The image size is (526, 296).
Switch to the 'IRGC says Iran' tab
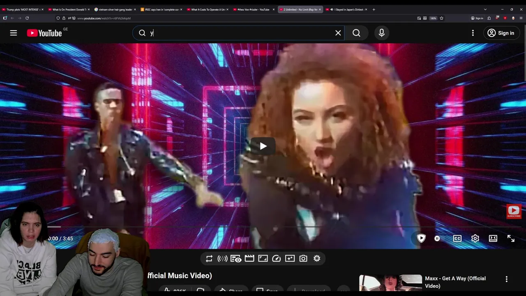[x=161, y=9]
